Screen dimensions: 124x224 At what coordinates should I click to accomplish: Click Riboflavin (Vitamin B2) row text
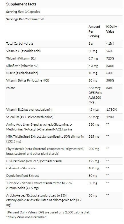pos(22,66)
